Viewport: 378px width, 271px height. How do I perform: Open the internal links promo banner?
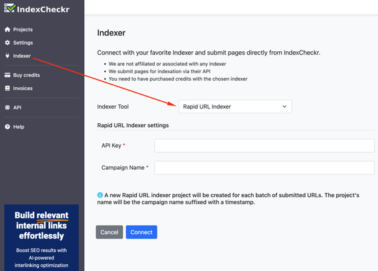click(41, 238)
